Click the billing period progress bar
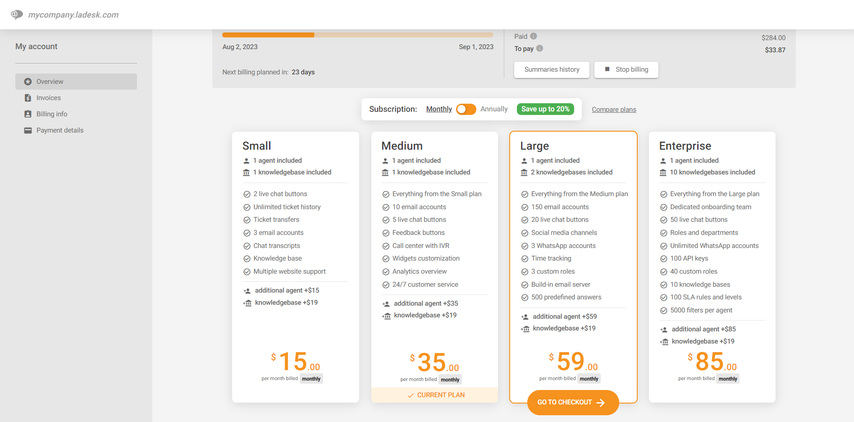This screenshot has height=422, width=854. 358,35
